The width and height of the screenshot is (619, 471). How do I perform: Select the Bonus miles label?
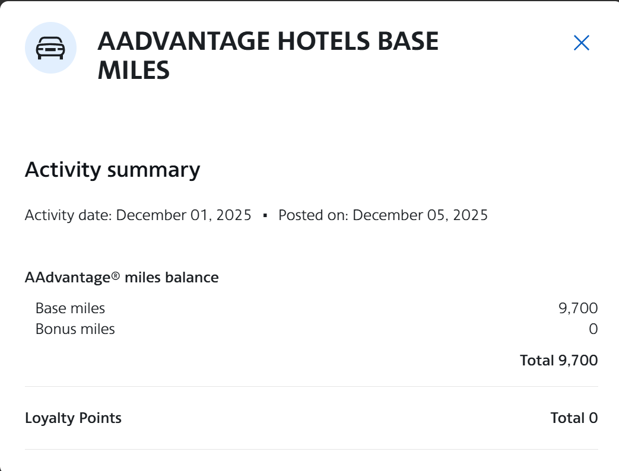click(75, 329)
